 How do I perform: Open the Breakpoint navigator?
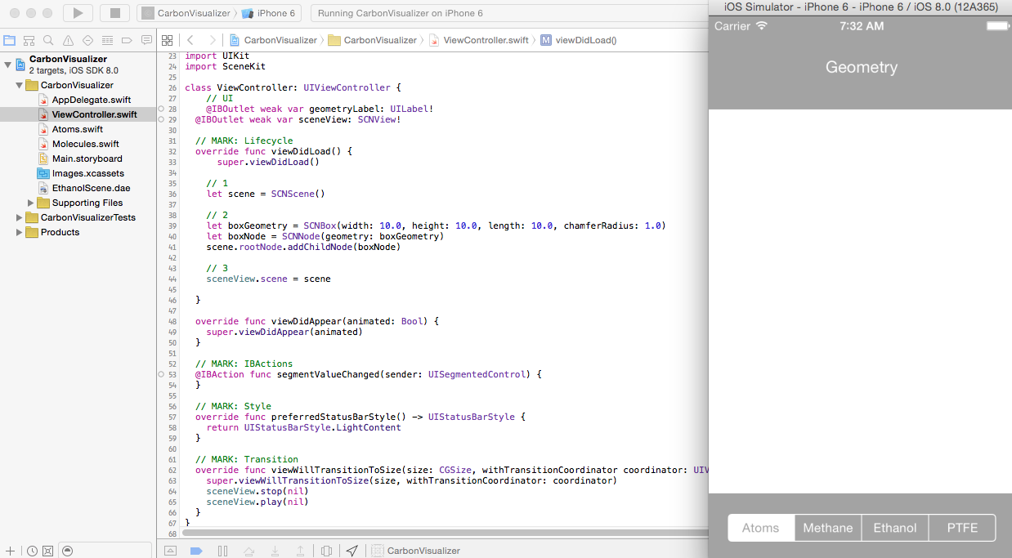click(128, 40)
